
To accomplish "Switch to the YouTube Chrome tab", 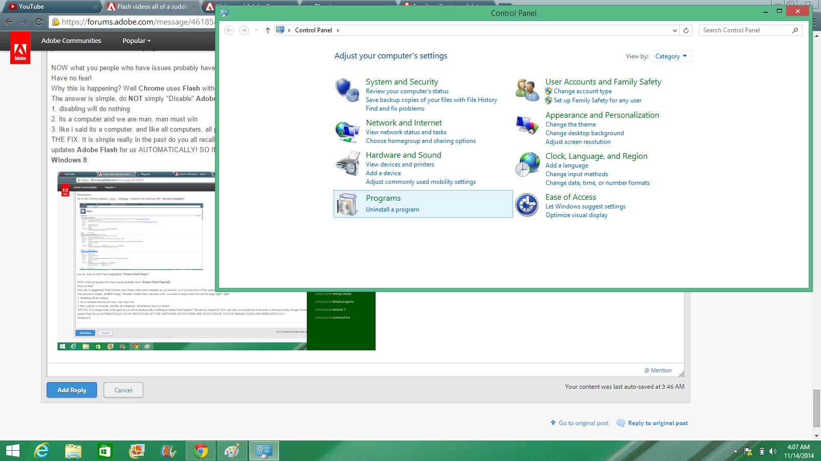I will pos(51,7).
